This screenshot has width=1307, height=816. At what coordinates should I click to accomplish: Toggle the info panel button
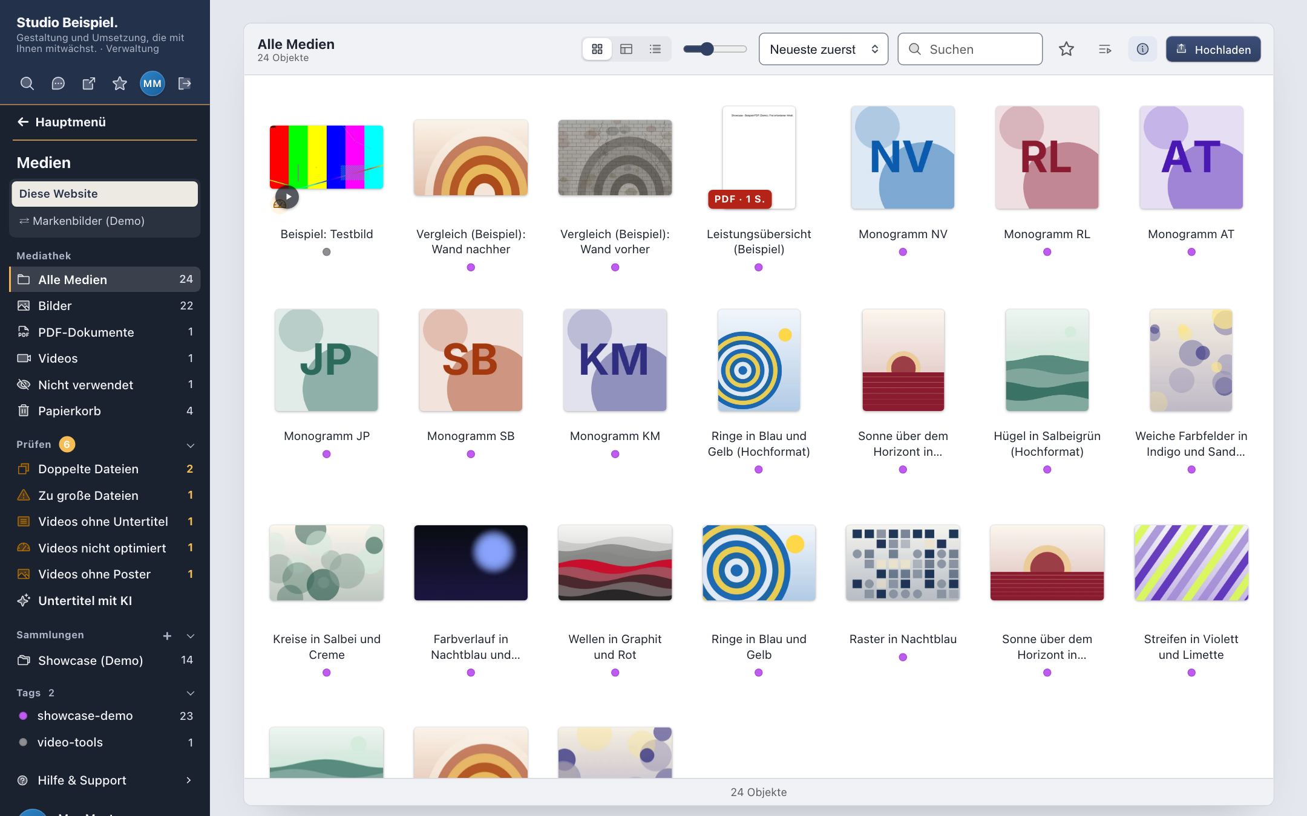click(1142, 49)
